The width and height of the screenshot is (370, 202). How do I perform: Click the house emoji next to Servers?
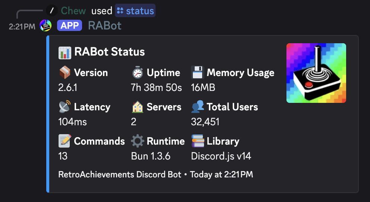click(137, 107)
